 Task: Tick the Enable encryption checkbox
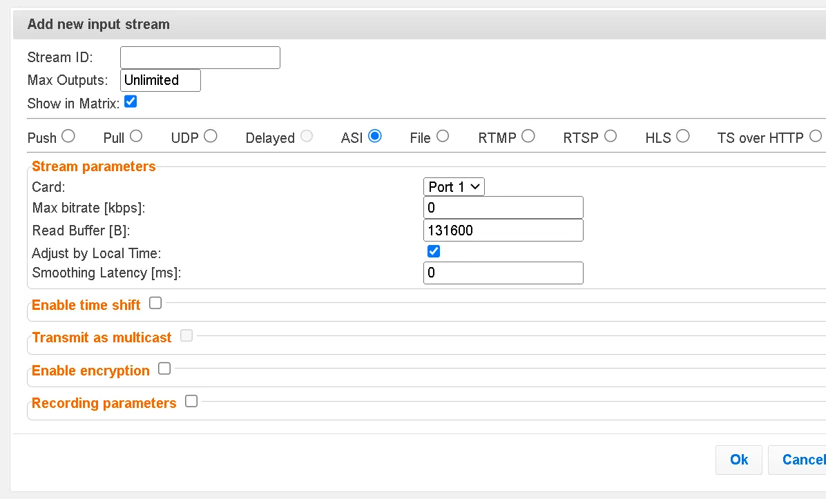[x=164, y=369]
